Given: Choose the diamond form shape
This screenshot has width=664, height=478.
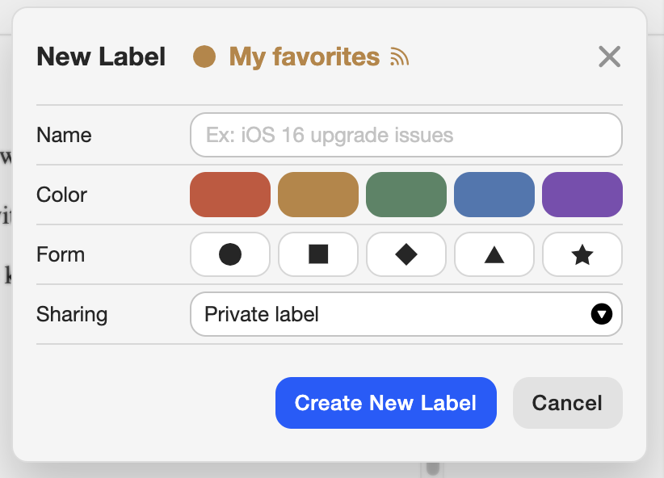Looking at the screenshot, I should point(406,254).
